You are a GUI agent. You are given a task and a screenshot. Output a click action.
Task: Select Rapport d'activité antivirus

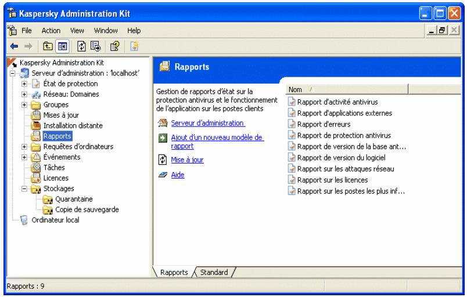click(x=337, y=102)
